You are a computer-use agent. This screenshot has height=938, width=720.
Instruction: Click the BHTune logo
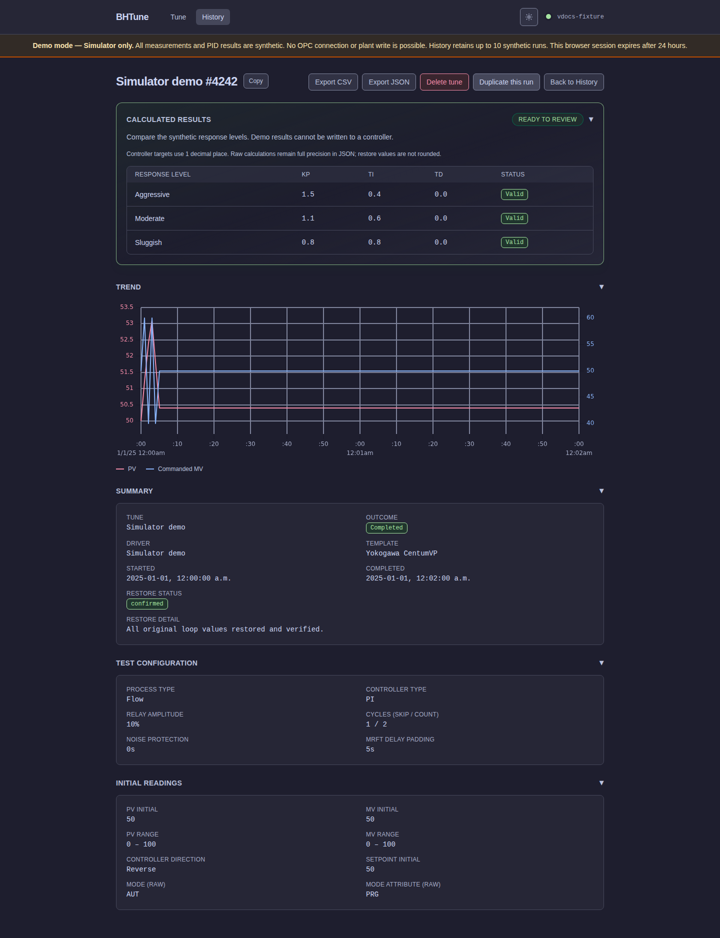pyautogui.click(x=132, y=17)
